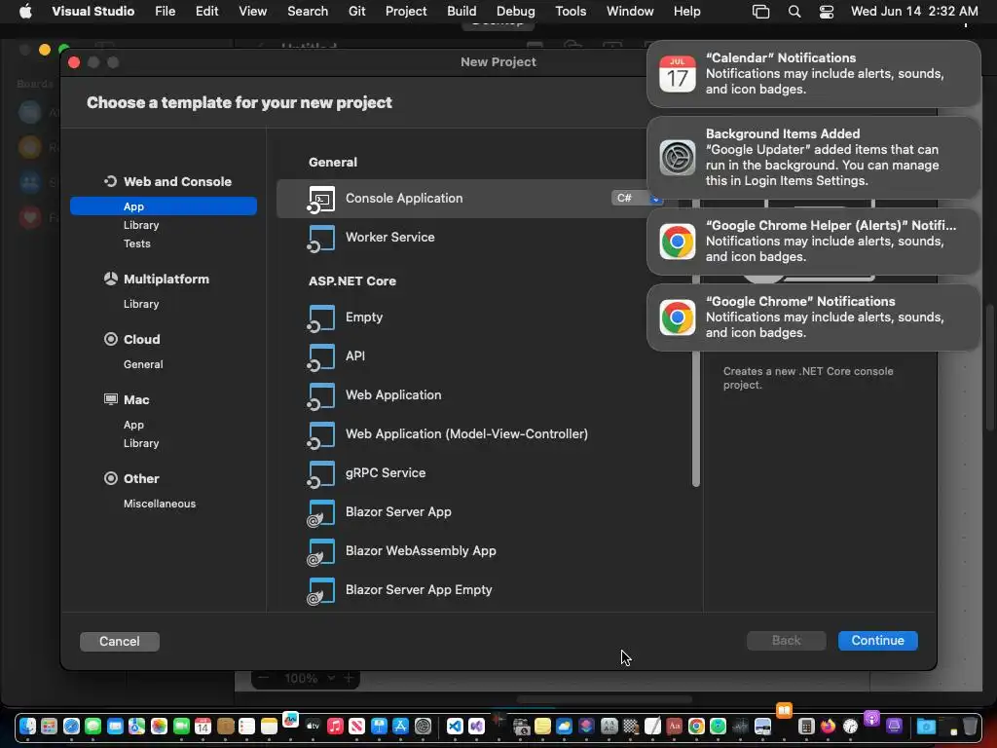Click the Cancel button
997x748 pixels.
click(120, 641)
